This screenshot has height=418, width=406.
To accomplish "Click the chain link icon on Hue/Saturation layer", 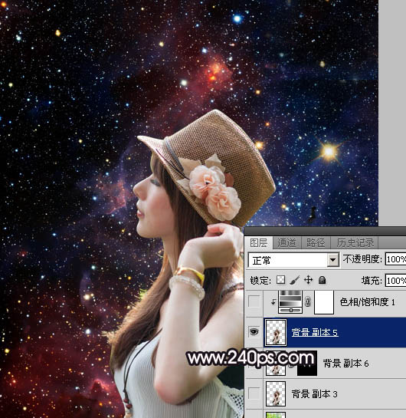I will pos(308,301).
